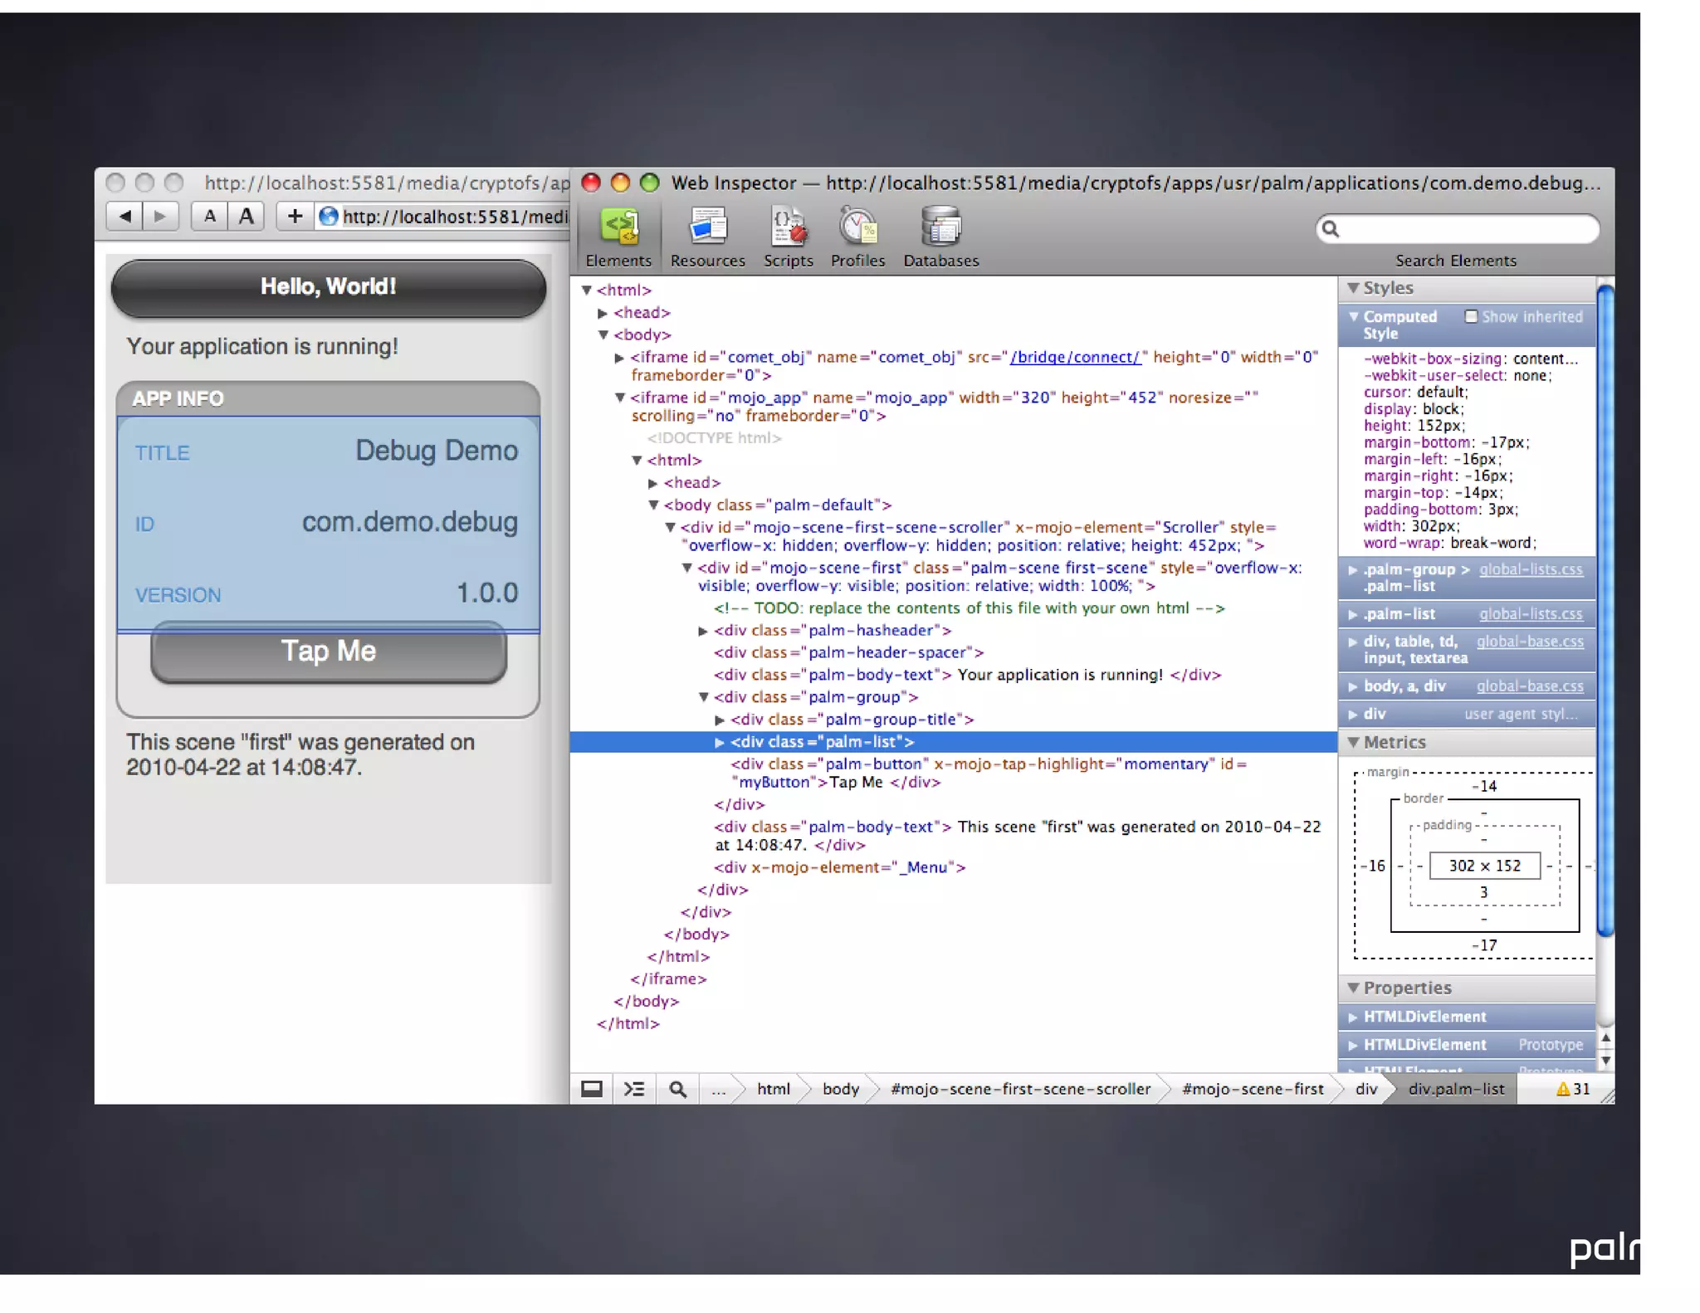Open the global-lists.css link for .palm-list
This screenshot has height=1313, width=1700.
(x=1530, y=614)
